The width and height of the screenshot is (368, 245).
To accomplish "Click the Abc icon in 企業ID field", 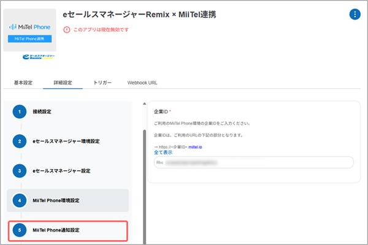I will (160, 162).
